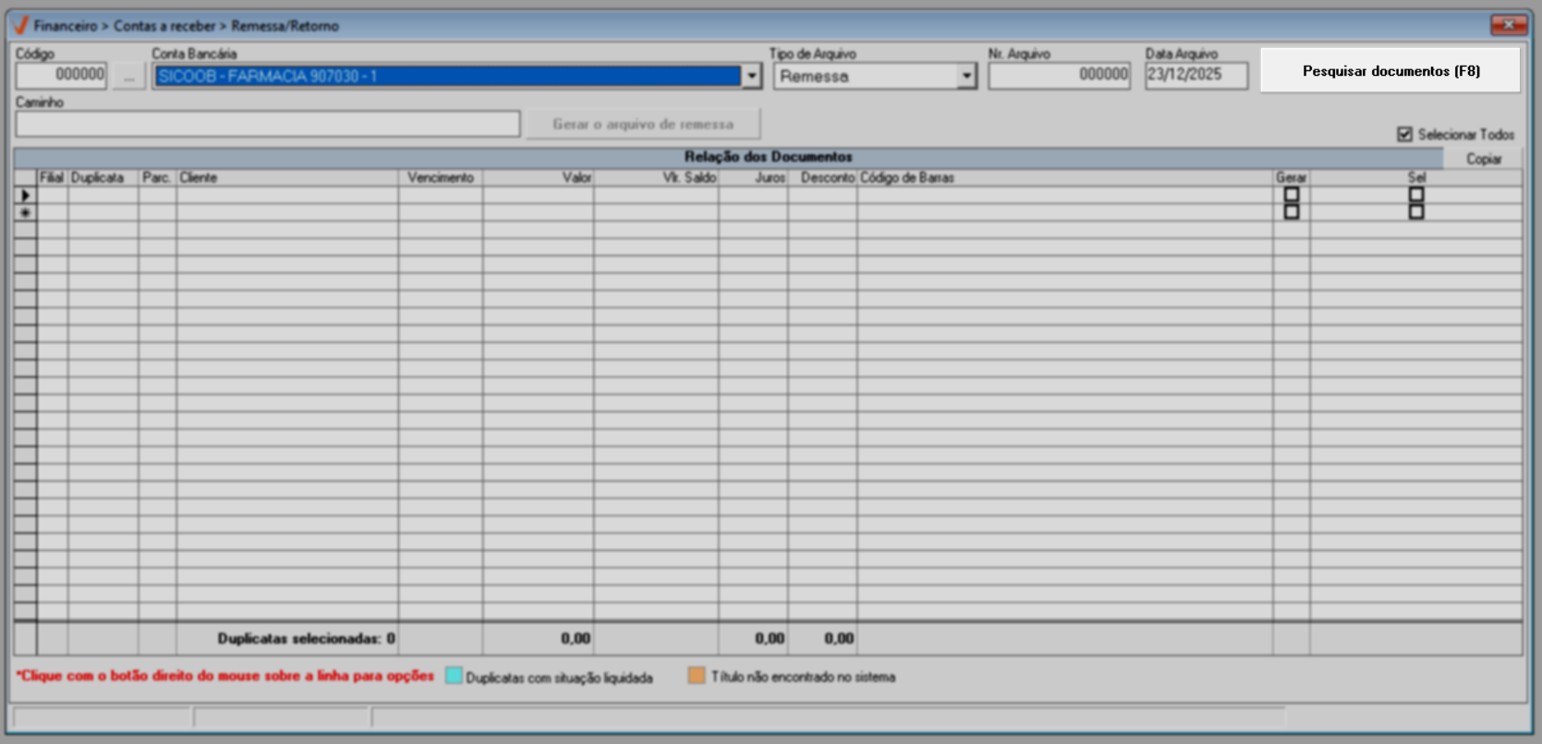The height and width of the screenshot is (744, 1542).
Task: Tick the Gerar checkbox on the asterisk row
Action: 1292,213
